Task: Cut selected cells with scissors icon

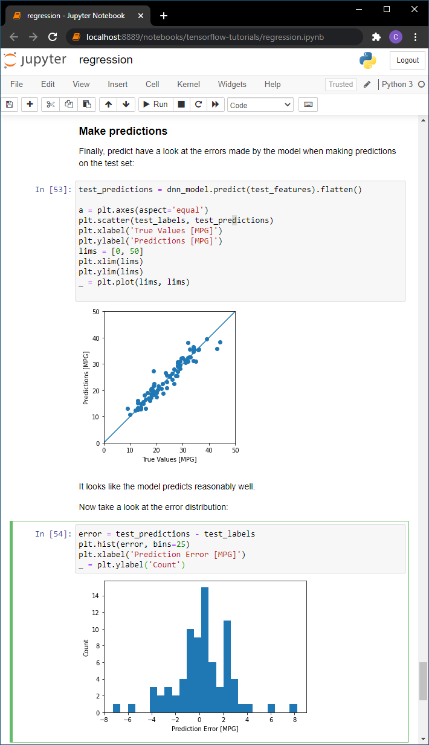Action: tap(51, 105)
